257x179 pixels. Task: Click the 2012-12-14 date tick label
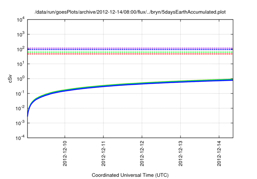point(219,154)
